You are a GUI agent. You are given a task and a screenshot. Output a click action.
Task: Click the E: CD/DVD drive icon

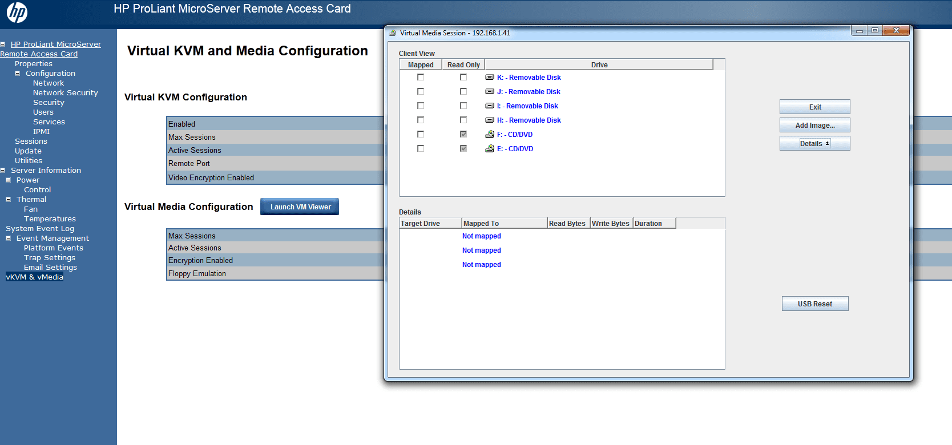coord(490,148)
